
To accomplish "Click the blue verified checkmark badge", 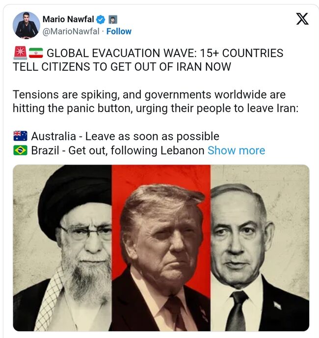I will coord(101,20).
